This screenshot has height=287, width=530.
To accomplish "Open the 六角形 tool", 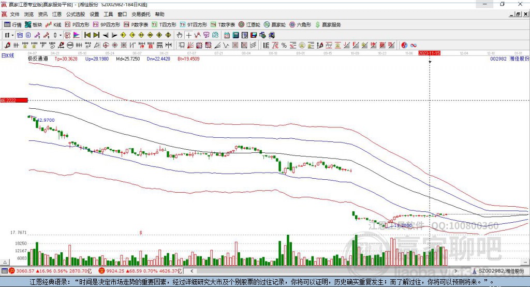I will click(300, 25).
